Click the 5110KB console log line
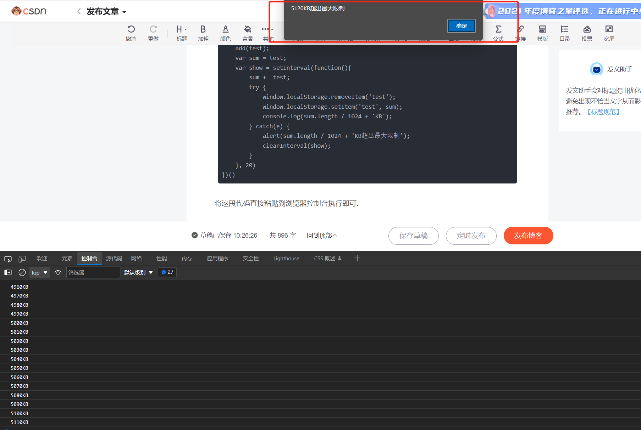Screen dimensions: 641x430 point(320,422)
